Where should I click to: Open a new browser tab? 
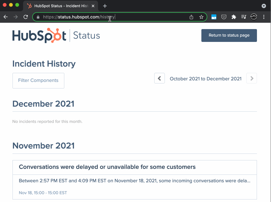pyautogui.click(x=105, y=6)
